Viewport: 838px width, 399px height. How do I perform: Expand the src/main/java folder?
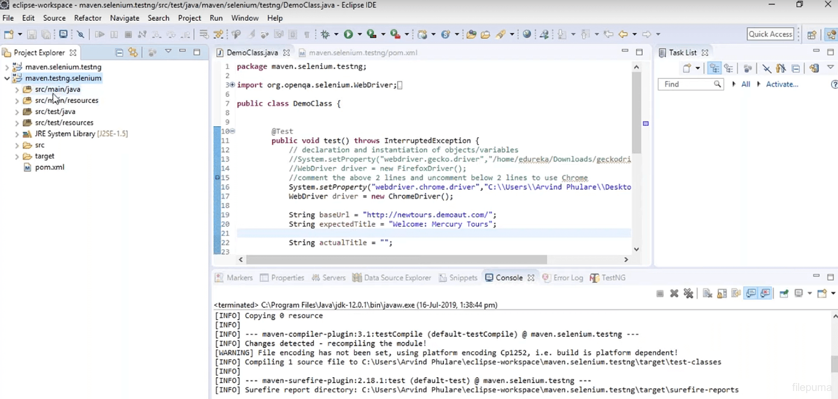(x=17, y=89)
